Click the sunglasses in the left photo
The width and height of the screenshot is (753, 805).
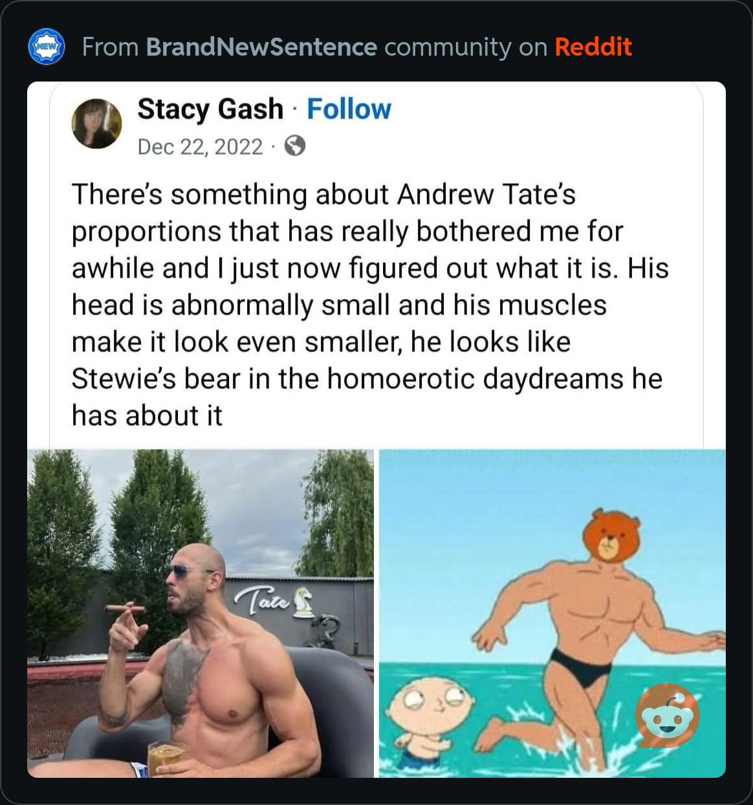[x=184, y=571]
